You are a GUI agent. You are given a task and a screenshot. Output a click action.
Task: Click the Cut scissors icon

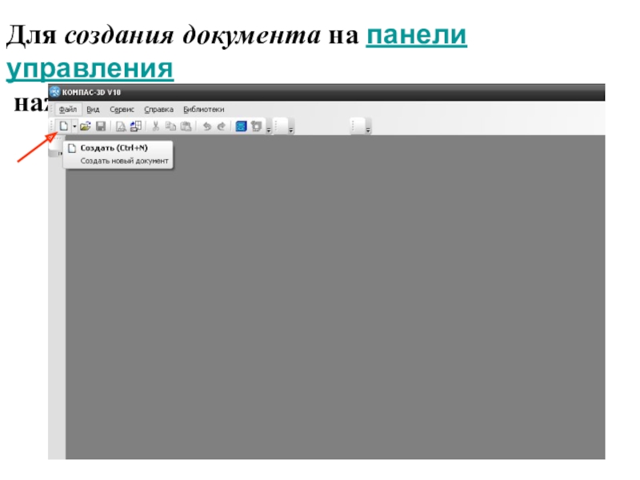pyautogui.click(x=155, y=126)
